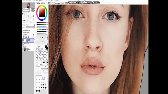Click the black background color swatch
The width and height of the screenshot is (168, 94).
pos(47,49)
